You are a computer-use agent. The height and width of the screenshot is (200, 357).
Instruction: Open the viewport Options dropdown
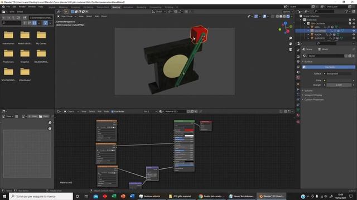coord(288,12)
